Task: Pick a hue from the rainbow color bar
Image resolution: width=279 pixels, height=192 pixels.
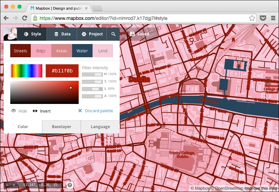Action: coord(26,71)
